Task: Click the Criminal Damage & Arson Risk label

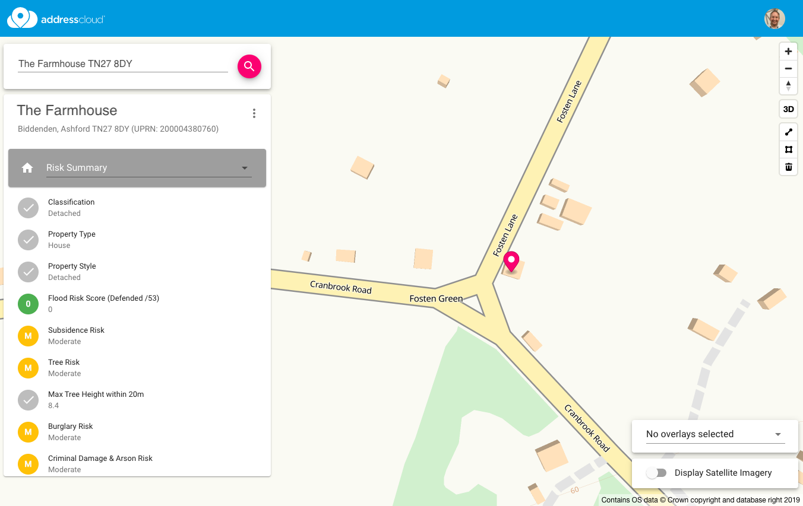Action: tap(100, 459)
